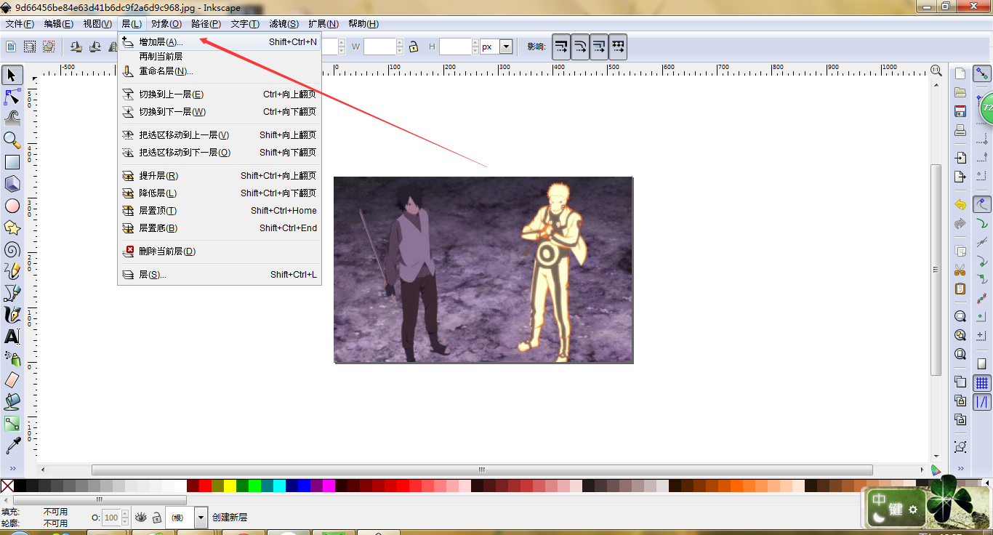
Task: Pick the Color dropper tool
Action: click(x=12, y=445)
